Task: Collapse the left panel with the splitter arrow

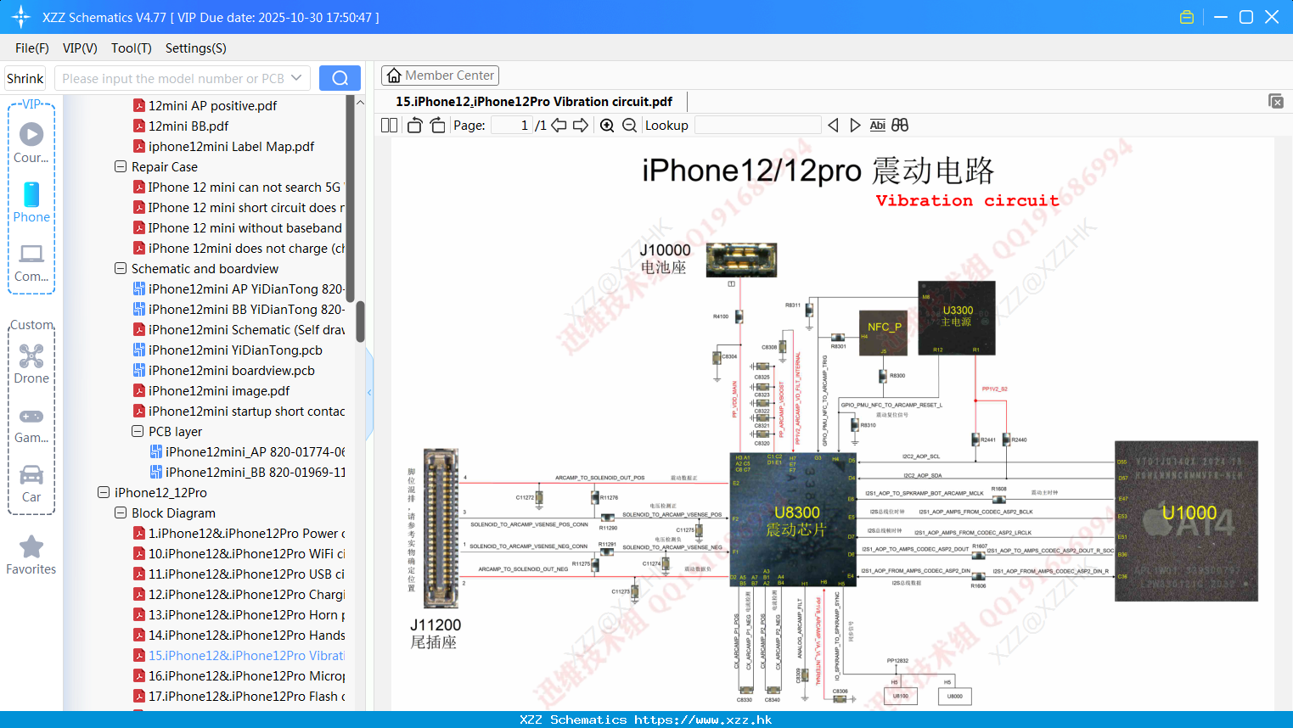Action: coord(369,392)
